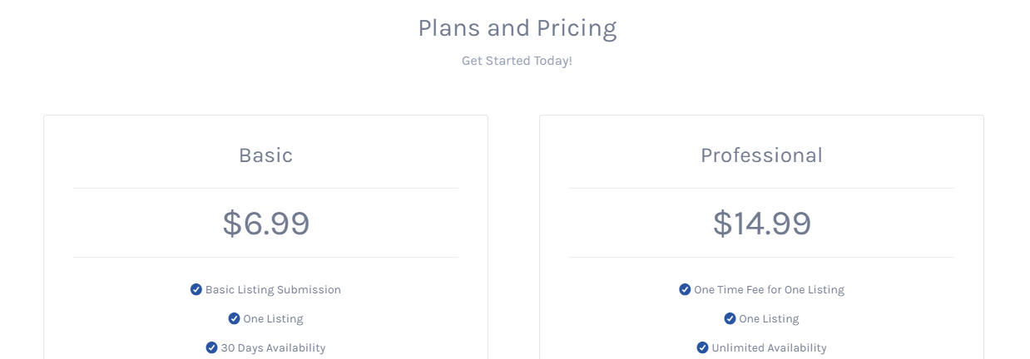The image size is (1030, 359).
Task: Click the divider line below $14.99 price
Action: point(761,257)
